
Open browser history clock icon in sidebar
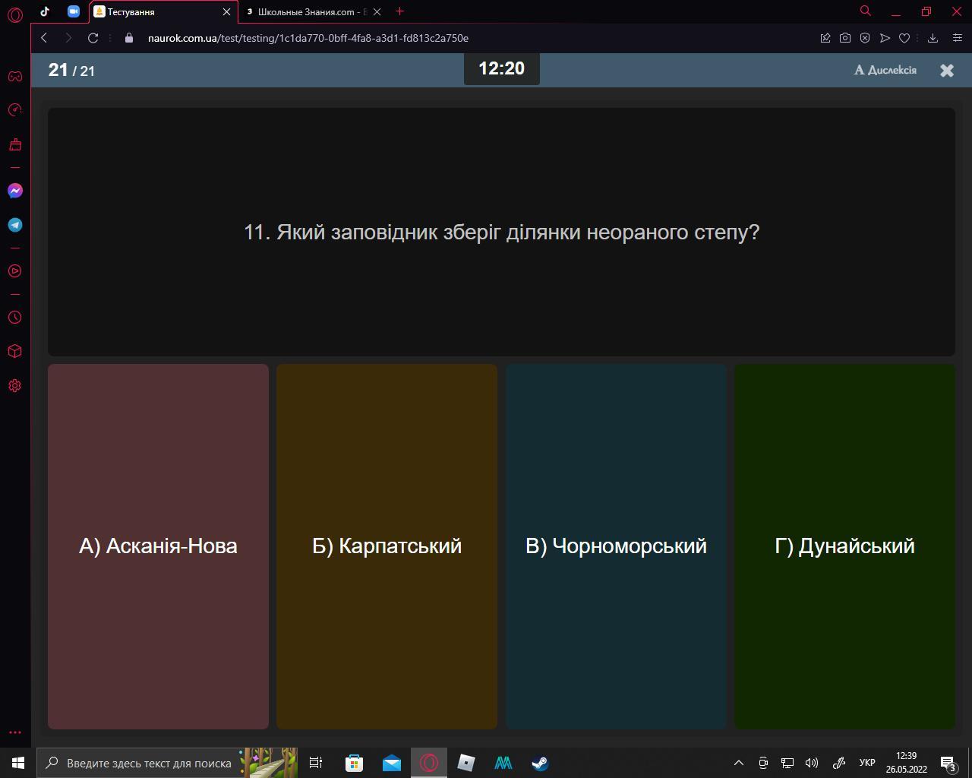[15, 318]
